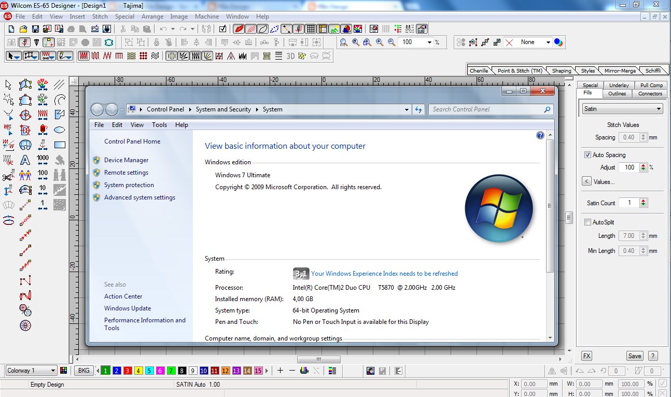Viewport: 671px width, 397px height.
Task: Select yellow color swatch 4
Action: pos(138,371)
